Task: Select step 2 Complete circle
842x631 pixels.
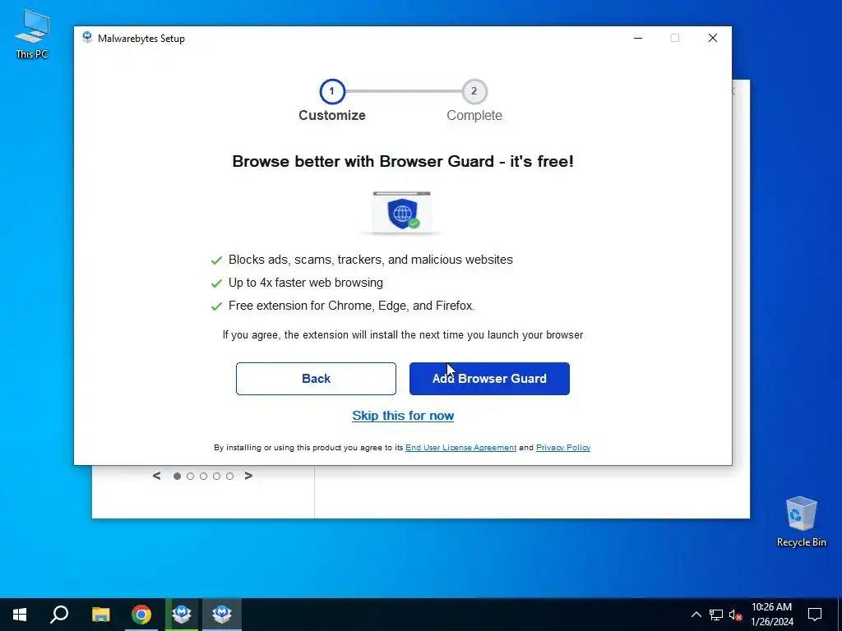Action: pos(474,91)
